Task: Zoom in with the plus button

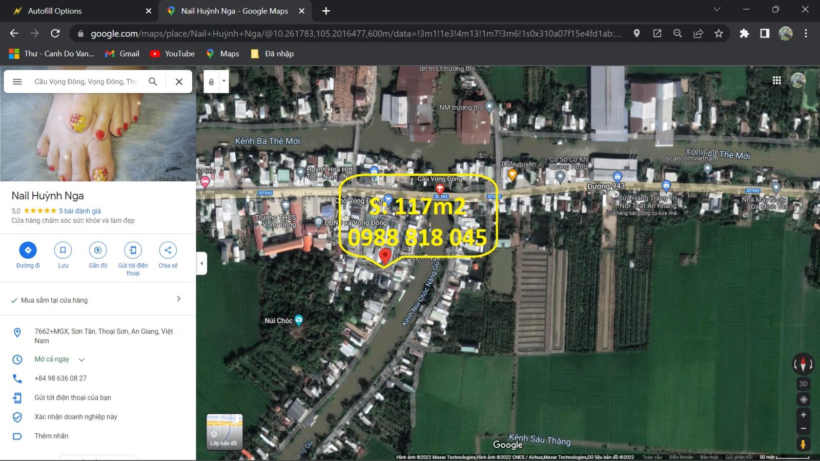Action: pos(803,415)
